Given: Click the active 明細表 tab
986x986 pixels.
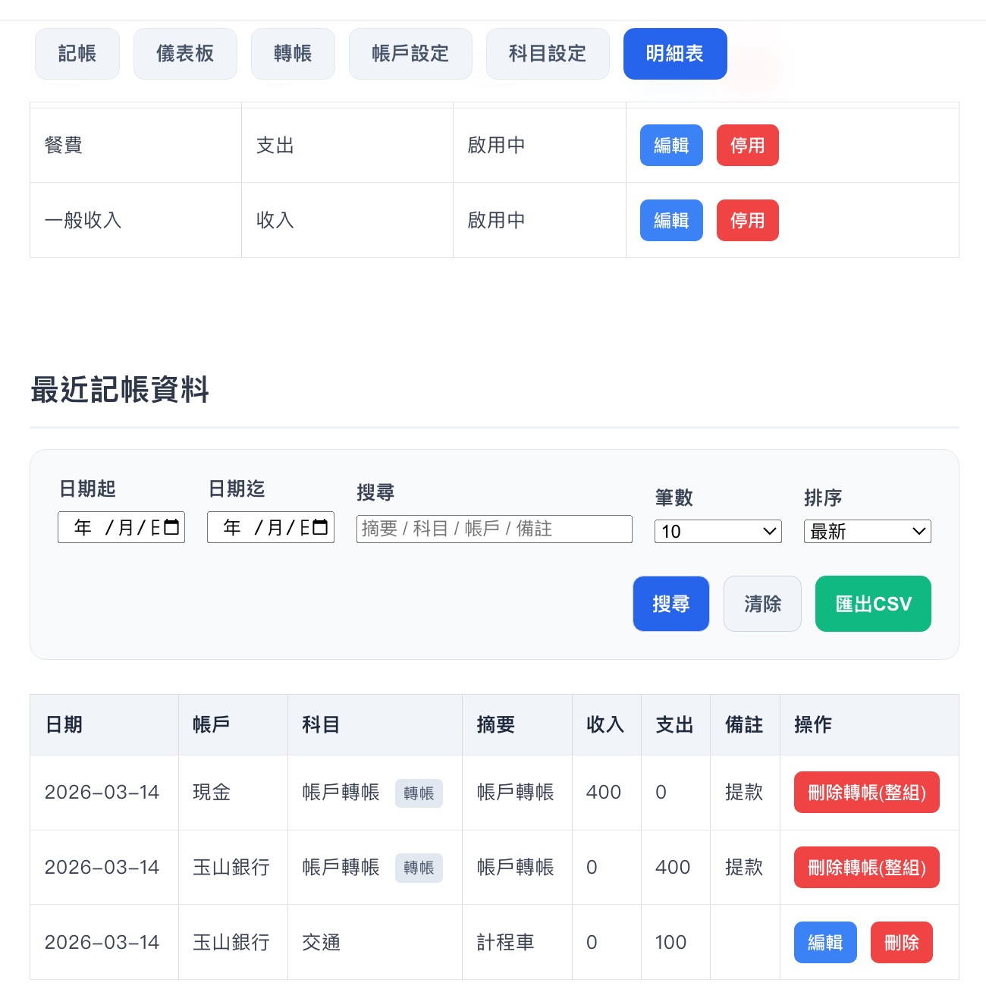Looking at the screenshot, I should [675, 54].
